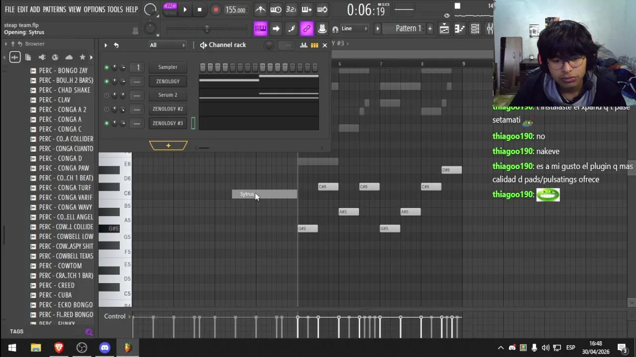Toggle the metronome icon
Screen dimensions: 636x357
[x=260, y=9]
